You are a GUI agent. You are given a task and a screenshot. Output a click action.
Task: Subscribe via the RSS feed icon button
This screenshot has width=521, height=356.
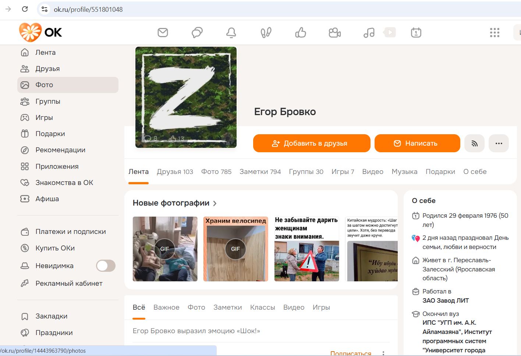pyautogui.click(x=474, y=143)
